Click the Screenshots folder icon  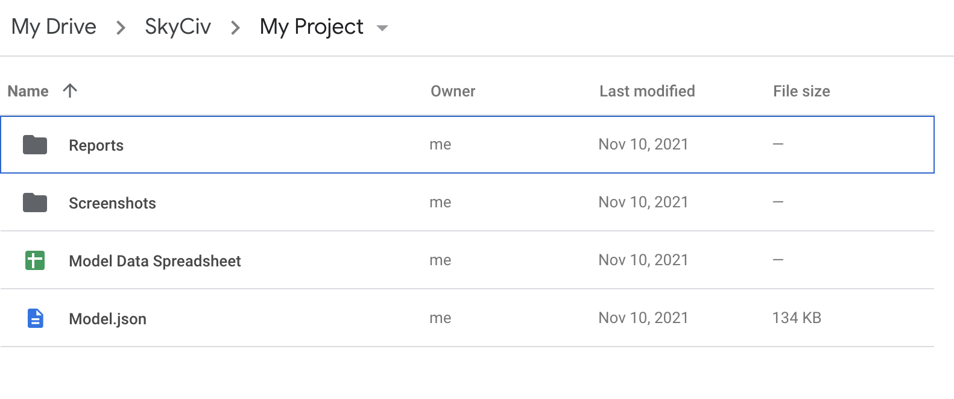34,203
